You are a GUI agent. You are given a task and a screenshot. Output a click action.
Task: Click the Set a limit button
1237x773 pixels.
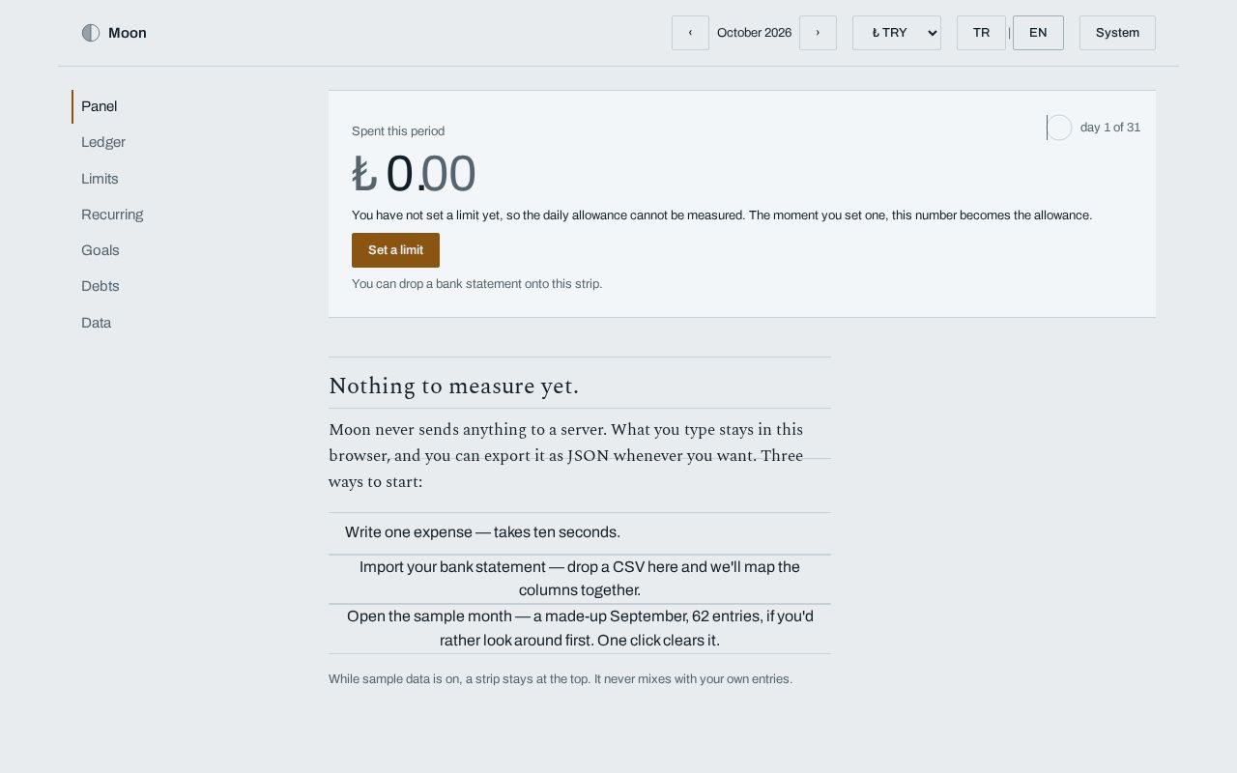(x=395, y=250)
